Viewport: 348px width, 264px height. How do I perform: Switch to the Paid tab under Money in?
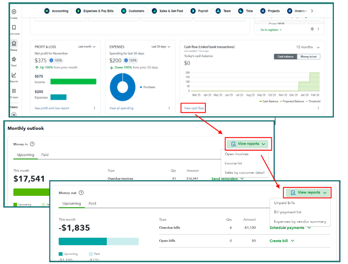tap(45, 155)
